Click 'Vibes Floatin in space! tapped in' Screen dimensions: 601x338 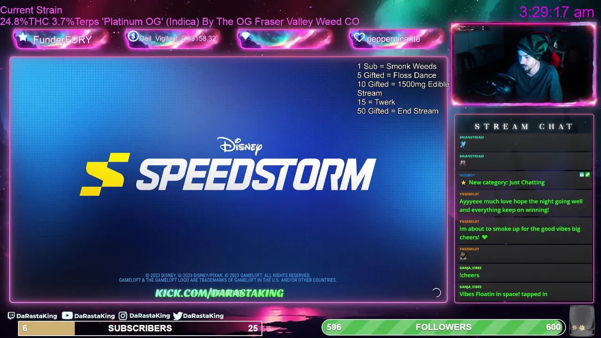coord(503,294)
